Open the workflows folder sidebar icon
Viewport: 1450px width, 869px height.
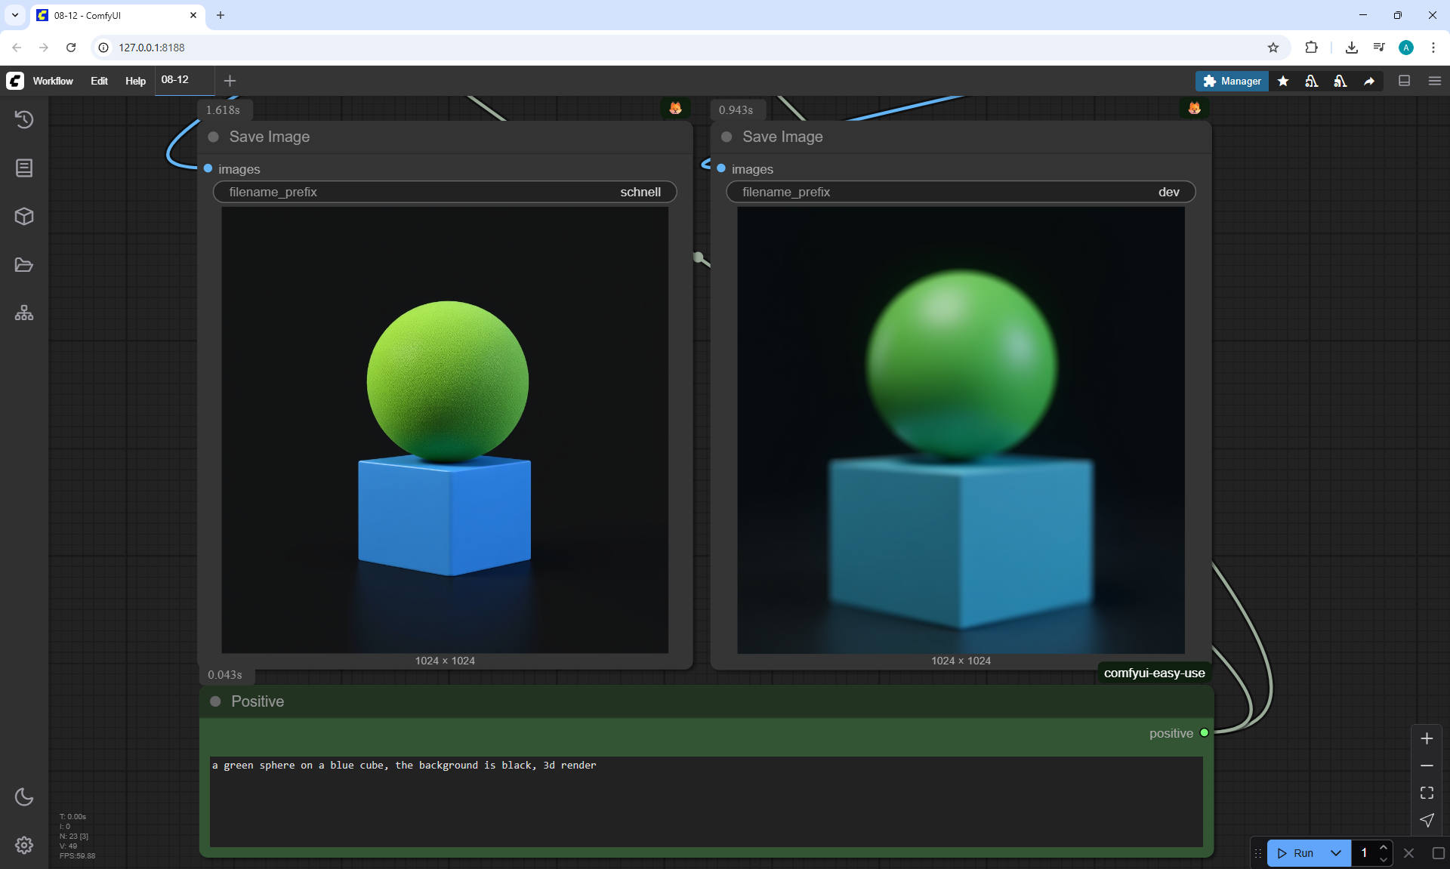[x=24, y=265]
